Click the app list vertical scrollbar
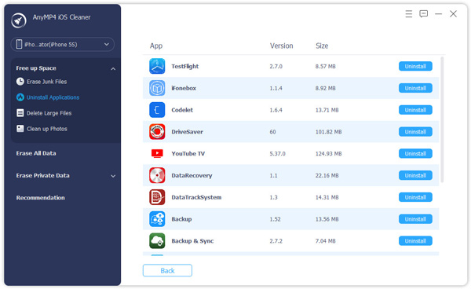471x289 pixels. 442,119
